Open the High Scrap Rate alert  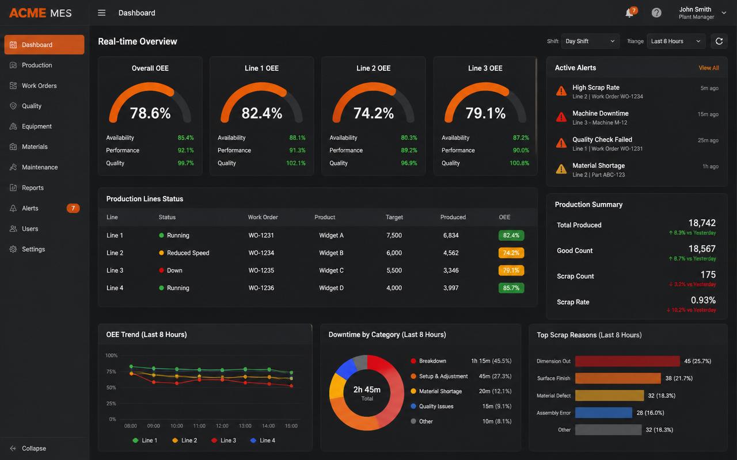click(637, 91)
